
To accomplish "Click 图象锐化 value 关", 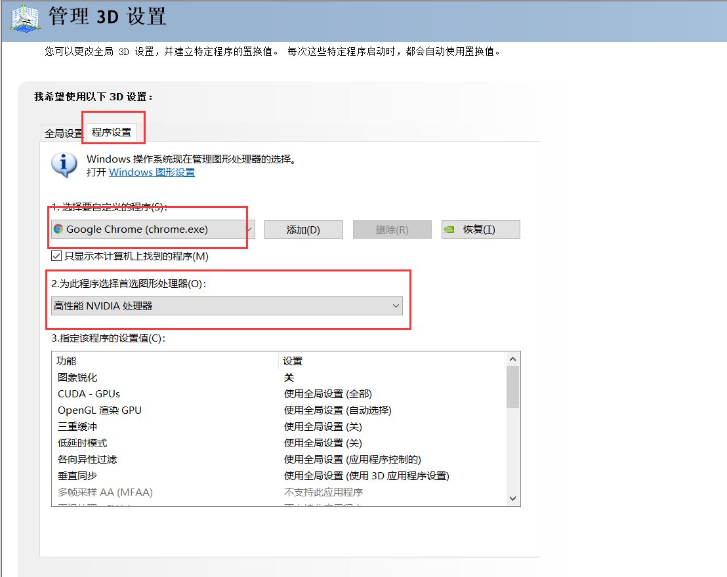I will 289,377.
